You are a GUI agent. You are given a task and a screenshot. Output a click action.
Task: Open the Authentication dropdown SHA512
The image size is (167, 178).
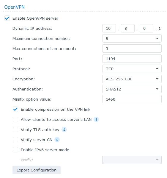pos(132,89)
